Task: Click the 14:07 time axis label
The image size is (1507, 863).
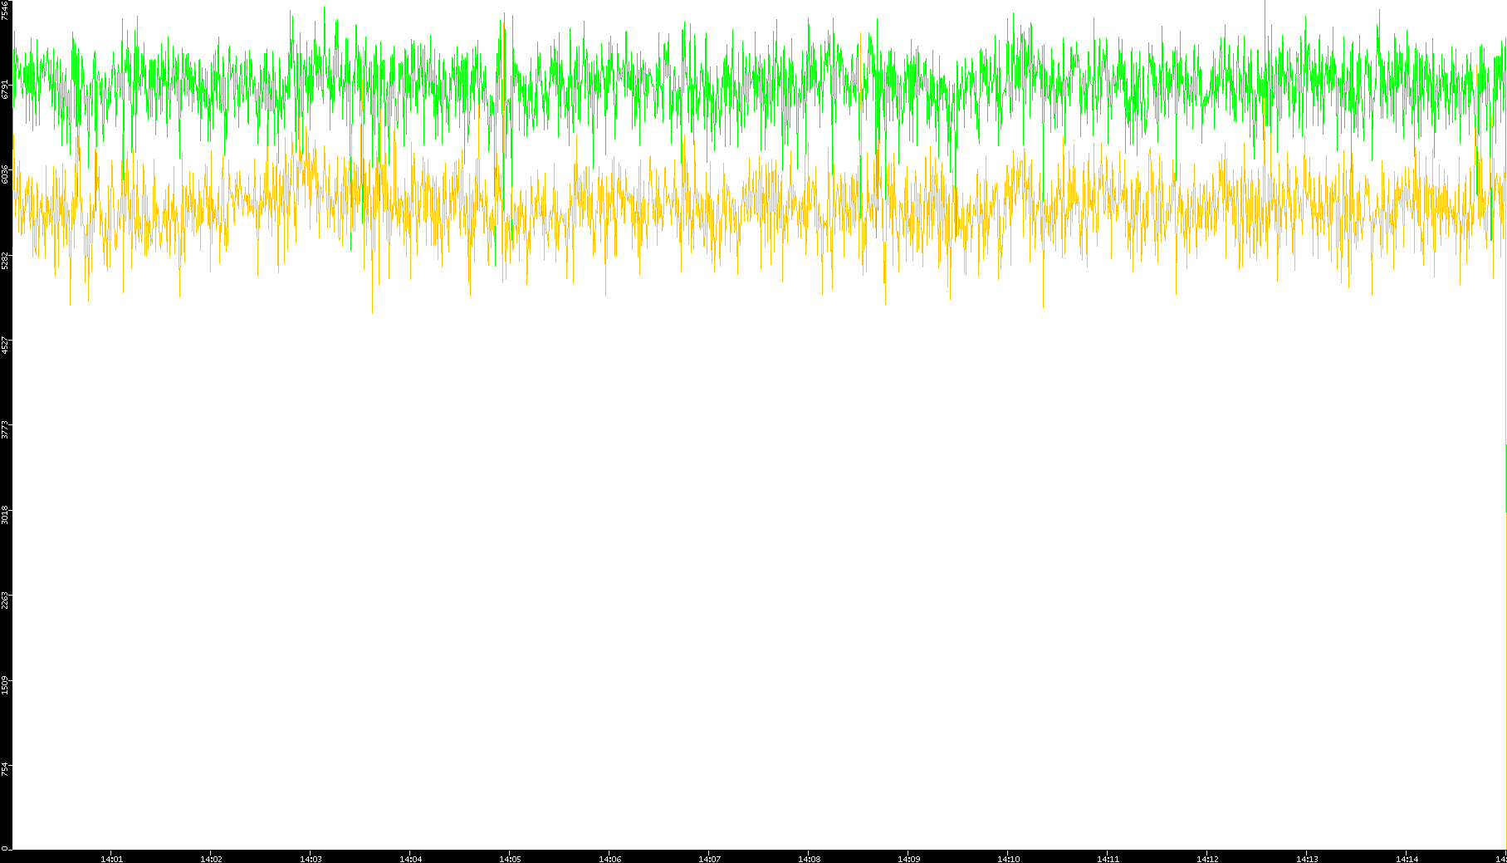Action: point(709,859)
